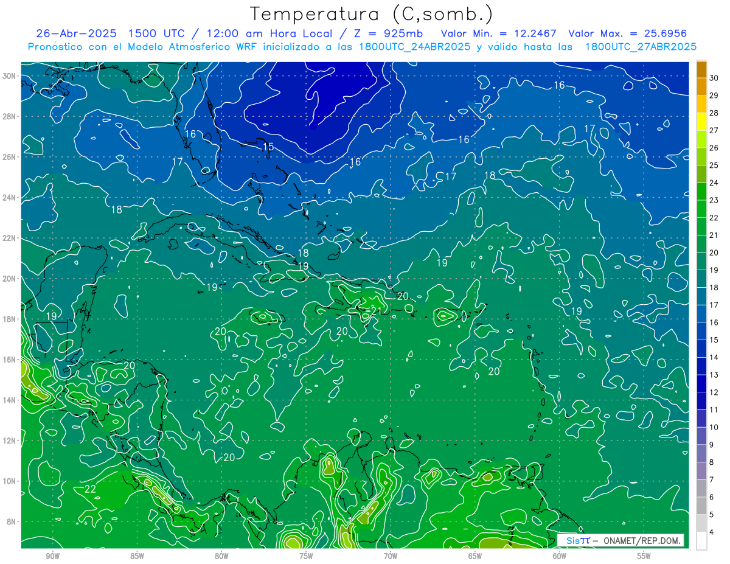
Task: Click the 75W longitude axis label
Action: 306,556
